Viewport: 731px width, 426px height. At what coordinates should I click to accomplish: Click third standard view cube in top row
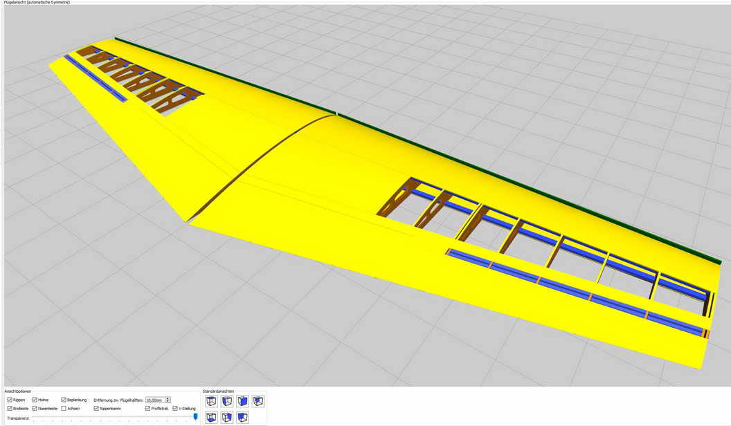(x=243, y=401)
